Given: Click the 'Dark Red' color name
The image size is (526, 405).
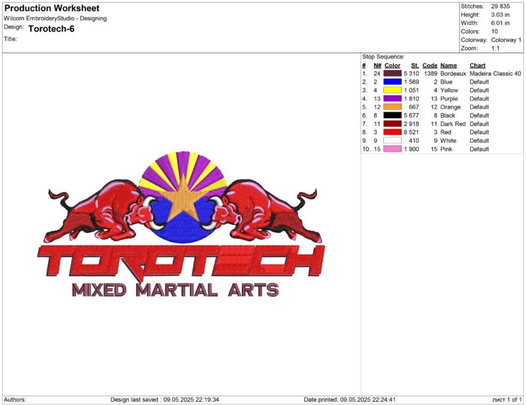Looking at the screenshot, I should point(453,124).
